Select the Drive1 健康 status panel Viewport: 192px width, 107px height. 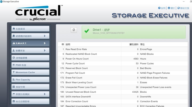click(x=134, y=32)
